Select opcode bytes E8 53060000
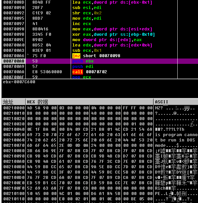 tap(47, 72)
